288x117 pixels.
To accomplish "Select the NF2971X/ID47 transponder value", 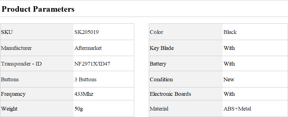I will point(92,64).
